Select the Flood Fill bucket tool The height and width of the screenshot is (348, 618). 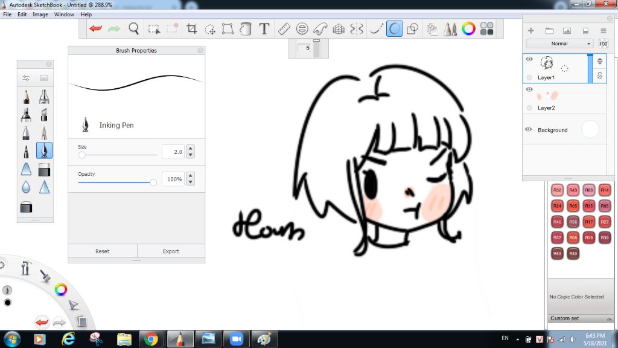tap(246, 29)
